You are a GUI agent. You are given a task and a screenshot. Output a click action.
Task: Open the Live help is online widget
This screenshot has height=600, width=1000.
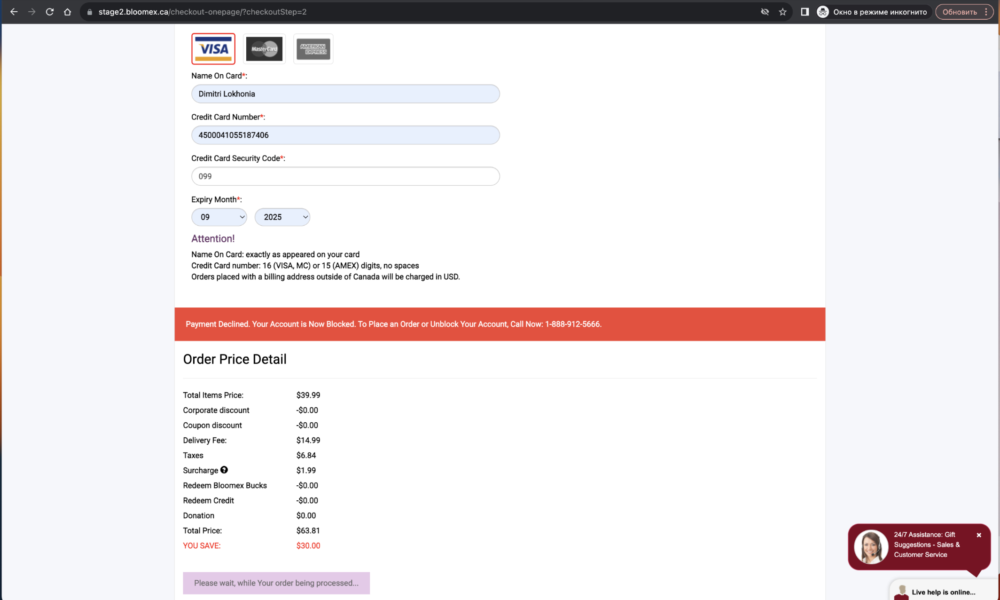pyautogui.click(x=944, y=592)
